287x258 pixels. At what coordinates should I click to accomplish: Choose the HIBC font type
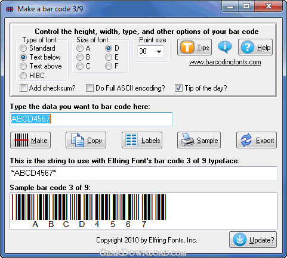[23, 76]
